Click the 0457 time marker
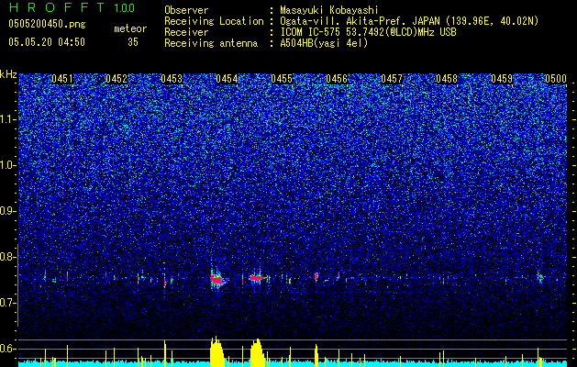The image size is (577, 367). pos(392,79)
